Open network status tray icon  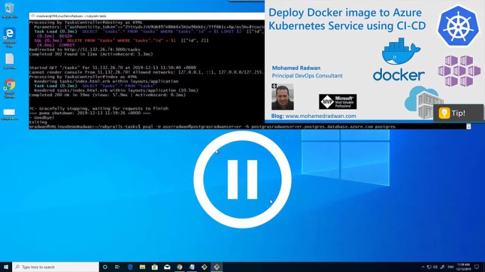click(x=429, y=267)
